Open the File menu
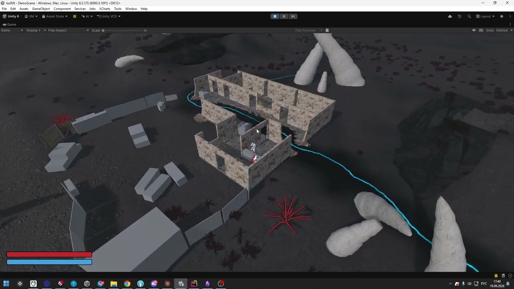This screenshot has width=514, height=289. point(4,9)
